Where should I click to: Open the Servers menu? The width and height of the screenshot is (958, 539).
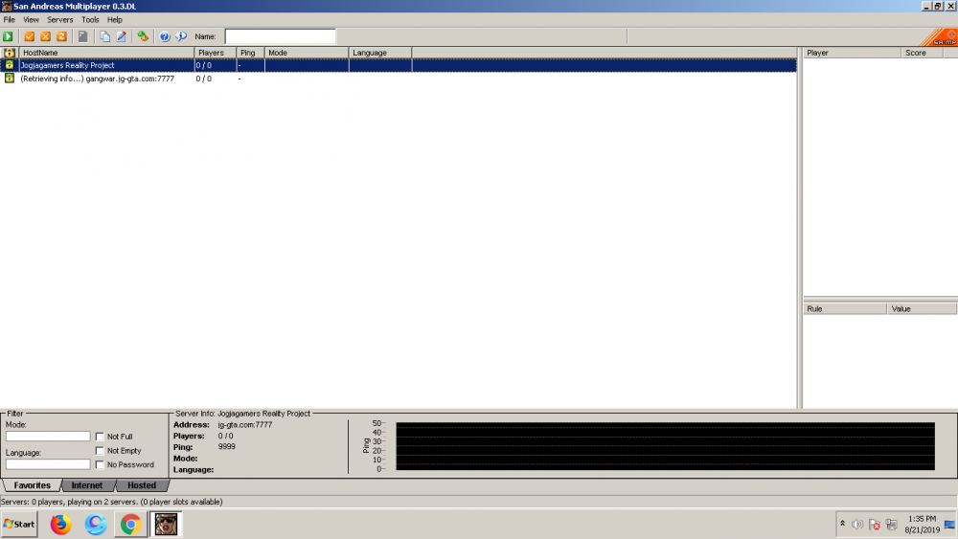click(x=59, y=19)
